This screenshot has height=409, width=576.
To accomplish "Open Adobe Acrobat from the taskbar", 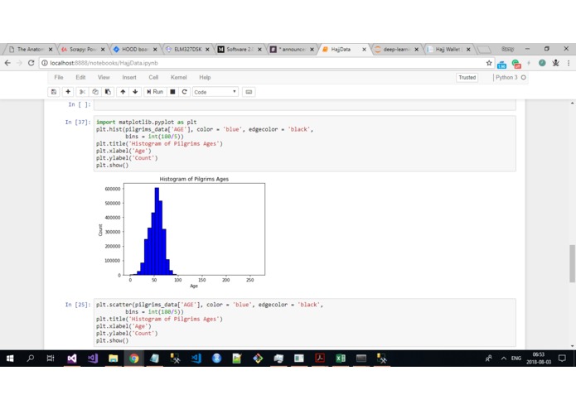I will pos(320,358).
